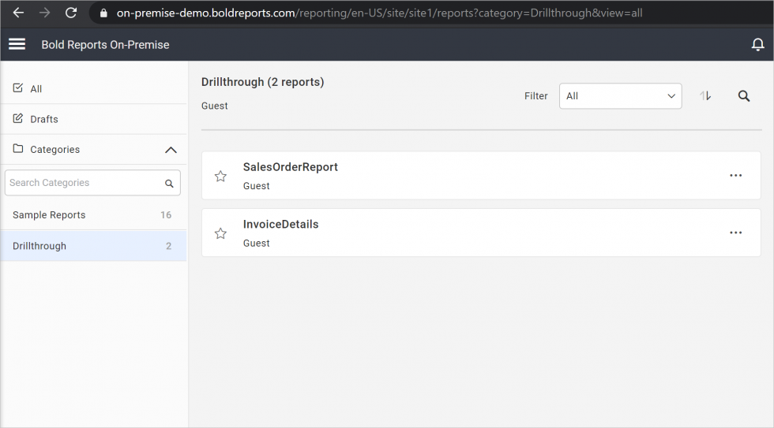Viewport: 774px width, 428px height.
Task: Click the Filter label
Action: (536, 96)
